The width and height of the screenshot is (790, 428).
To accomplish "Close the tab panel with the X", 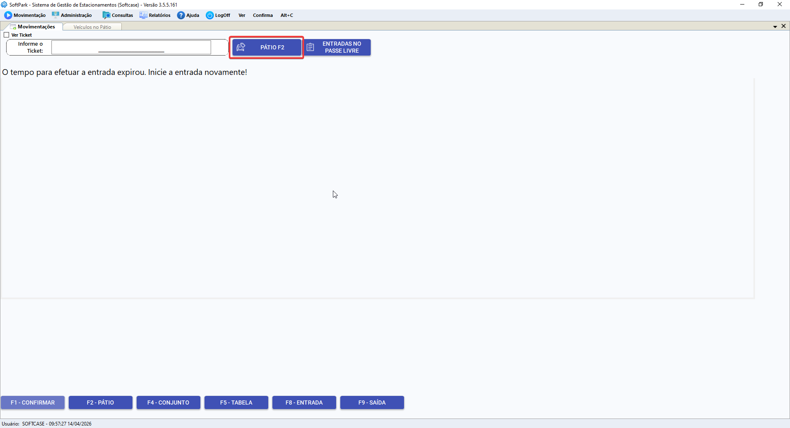I will click(x=783, y=26).
